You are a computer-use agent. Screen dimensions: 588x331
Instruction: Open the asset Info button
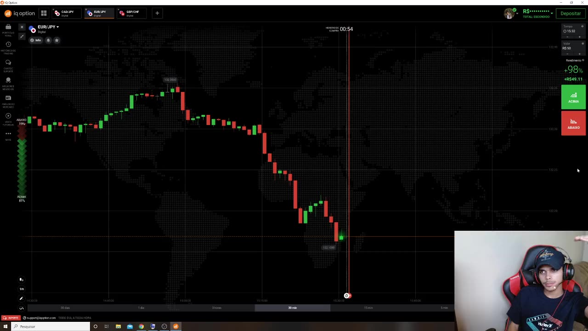tap(36, 40)
